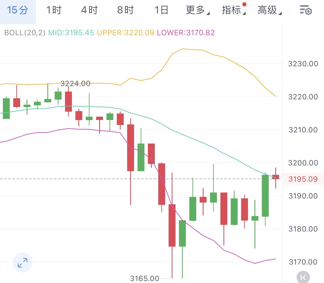Switch to the 1时 timeframe
Screen dimensions: 324x283
pyautogui.click(x=54, y=11)
